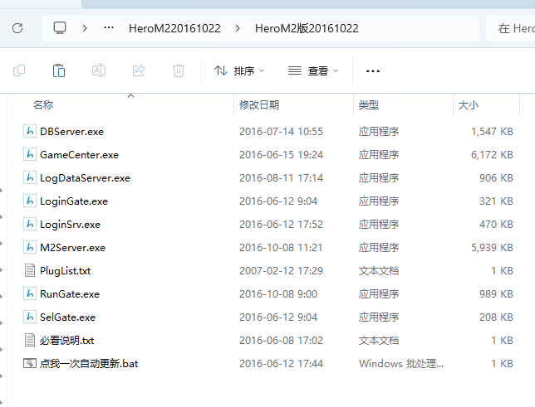This screenshot has height=407, width=535.
Task: Click the size 989 KB
Action: tap(496, 294)
